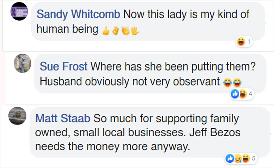Open Sandy Whitcomb's profile picture
The image size is (274, 168).
(x=19, y=11)
